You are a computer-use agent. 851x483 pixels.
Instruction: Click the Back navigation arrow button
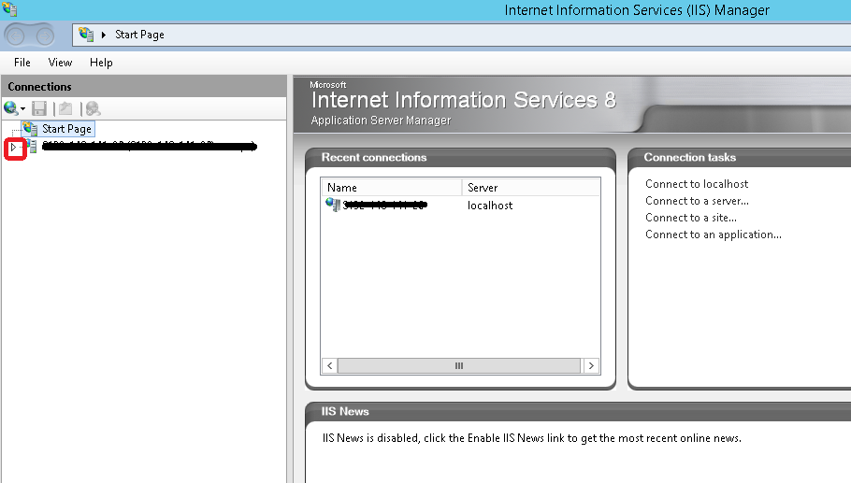[x=15, y=36]
